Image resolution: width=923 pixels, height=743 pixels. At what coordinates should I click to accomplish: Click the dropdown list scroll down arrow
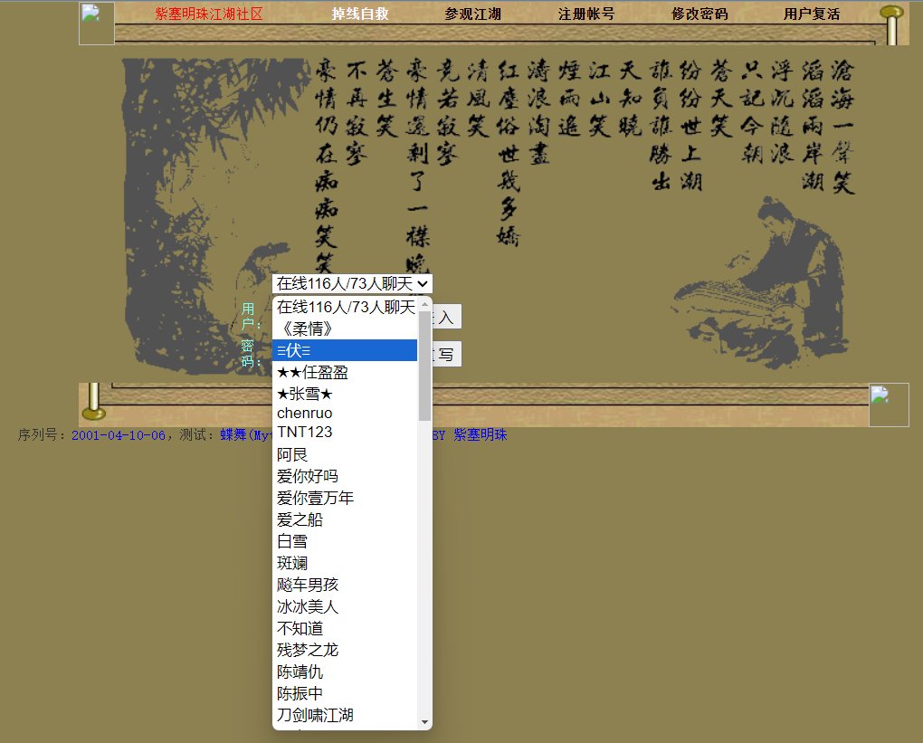tap(424, 722)
